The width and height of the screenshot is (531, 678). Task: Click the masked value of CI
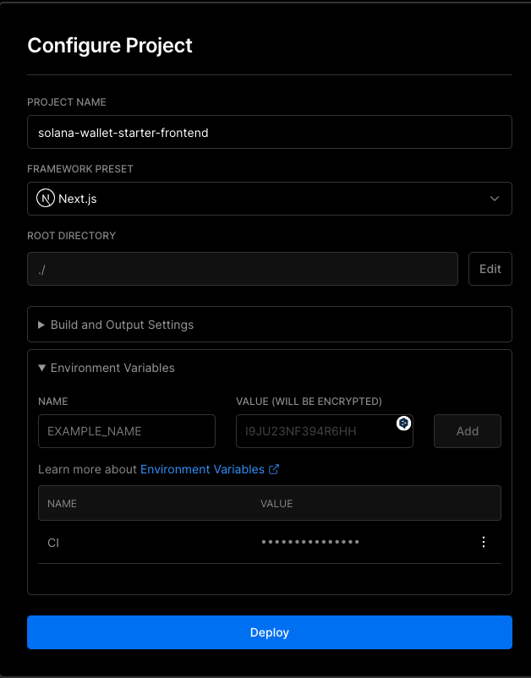coord(310,542)
